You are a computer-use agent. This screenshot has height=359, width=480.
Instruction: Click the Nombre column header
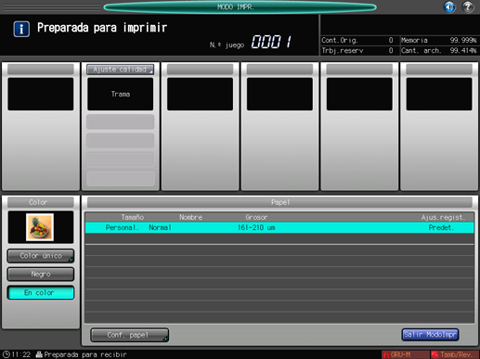tap(190, 217)
